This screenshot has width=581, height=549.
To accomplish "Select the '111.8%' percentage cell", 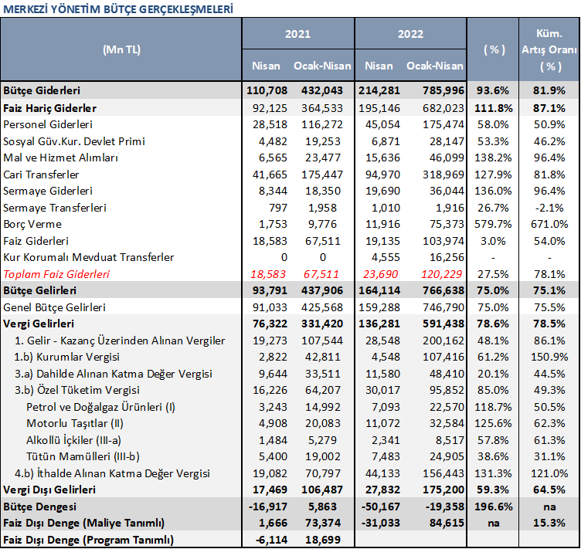I will pos(494,108).
